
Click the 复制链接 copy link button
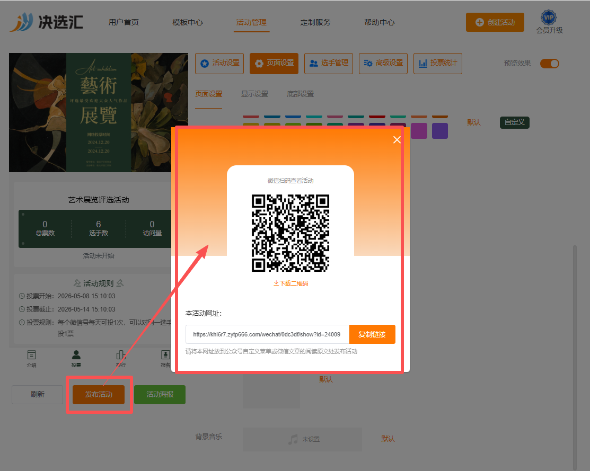[x=372, y=334]
